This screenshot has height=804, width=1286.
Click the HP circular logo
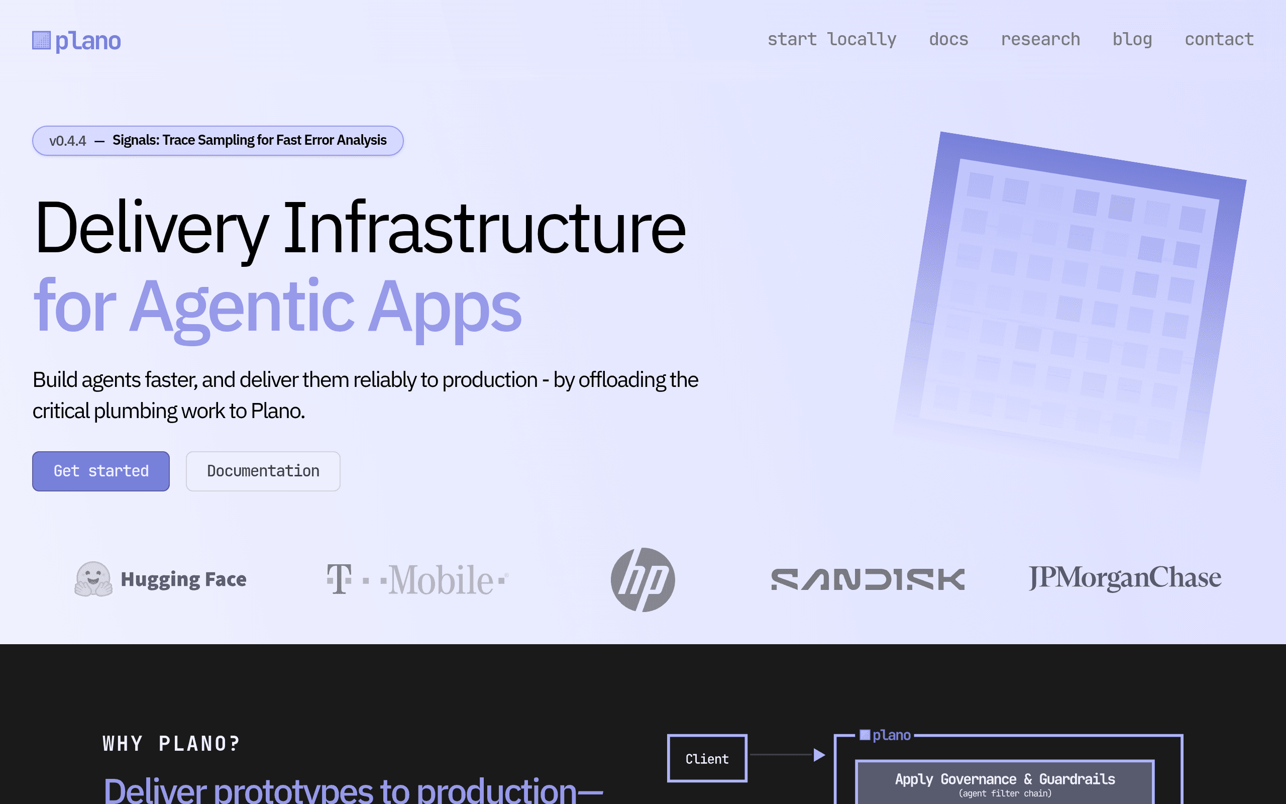click(x=643, y=579)
